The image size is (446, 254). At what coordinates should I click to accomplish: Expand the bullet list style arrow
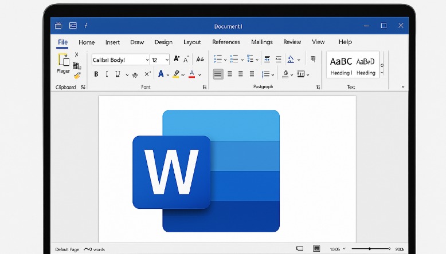225,59
